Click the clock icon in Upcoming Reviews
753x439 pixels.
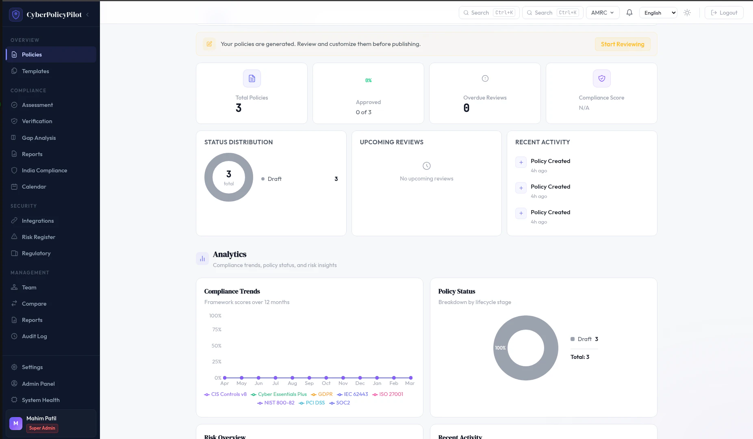click(x=427, y=166)
